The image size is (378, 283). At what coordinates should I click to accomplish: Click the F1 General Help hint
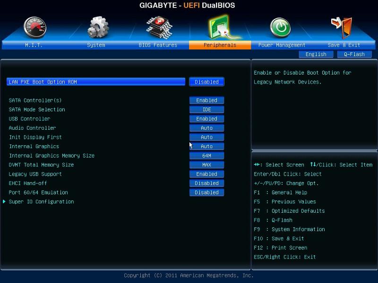(x=280, y=192)
